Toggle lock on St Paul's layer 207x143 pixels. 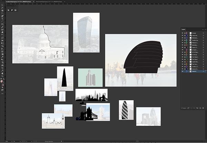pos(185,50)
